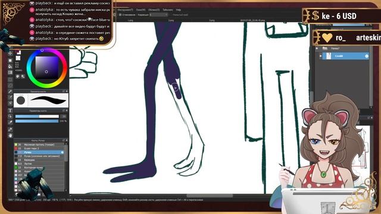381x214 pixels.
Task: Click the brush size value field
Action: click(x=64, y=117)
